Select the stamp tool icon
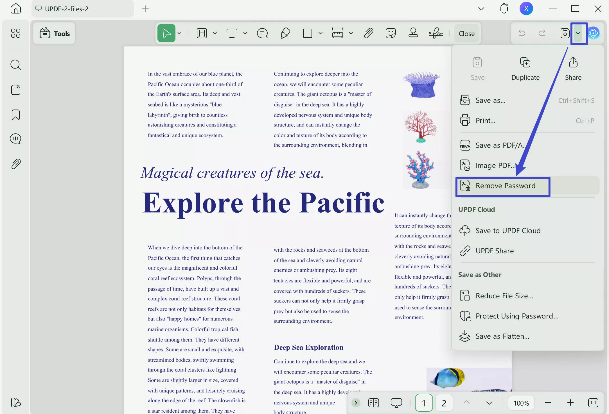This screenshot has width=609, height=414. pos(413,33)
